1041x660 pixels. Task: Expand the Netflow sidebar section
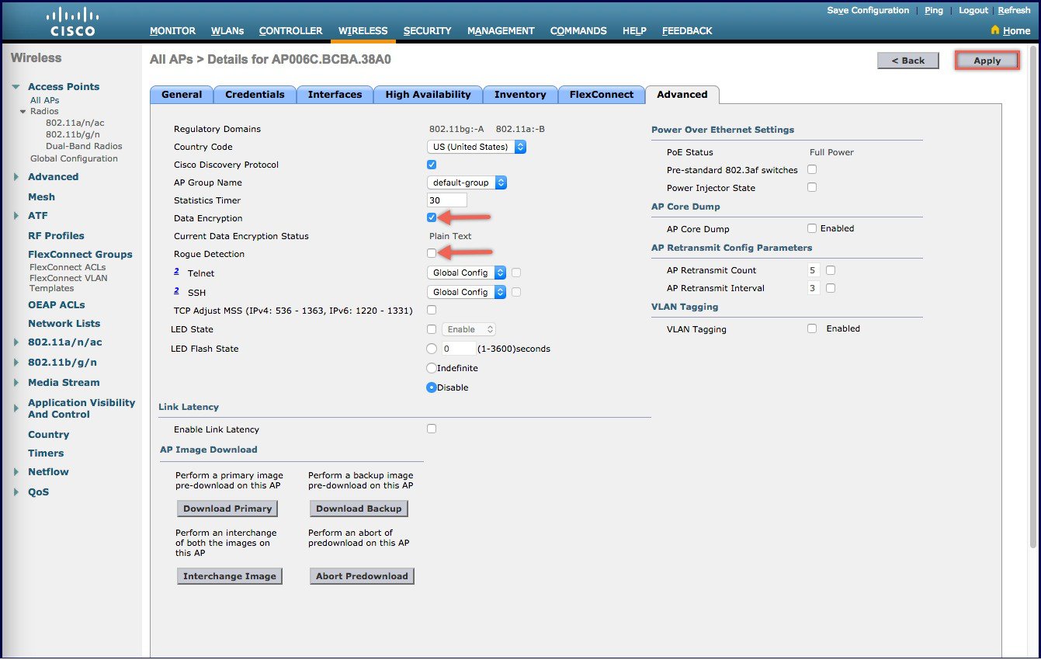click(16, 472)
